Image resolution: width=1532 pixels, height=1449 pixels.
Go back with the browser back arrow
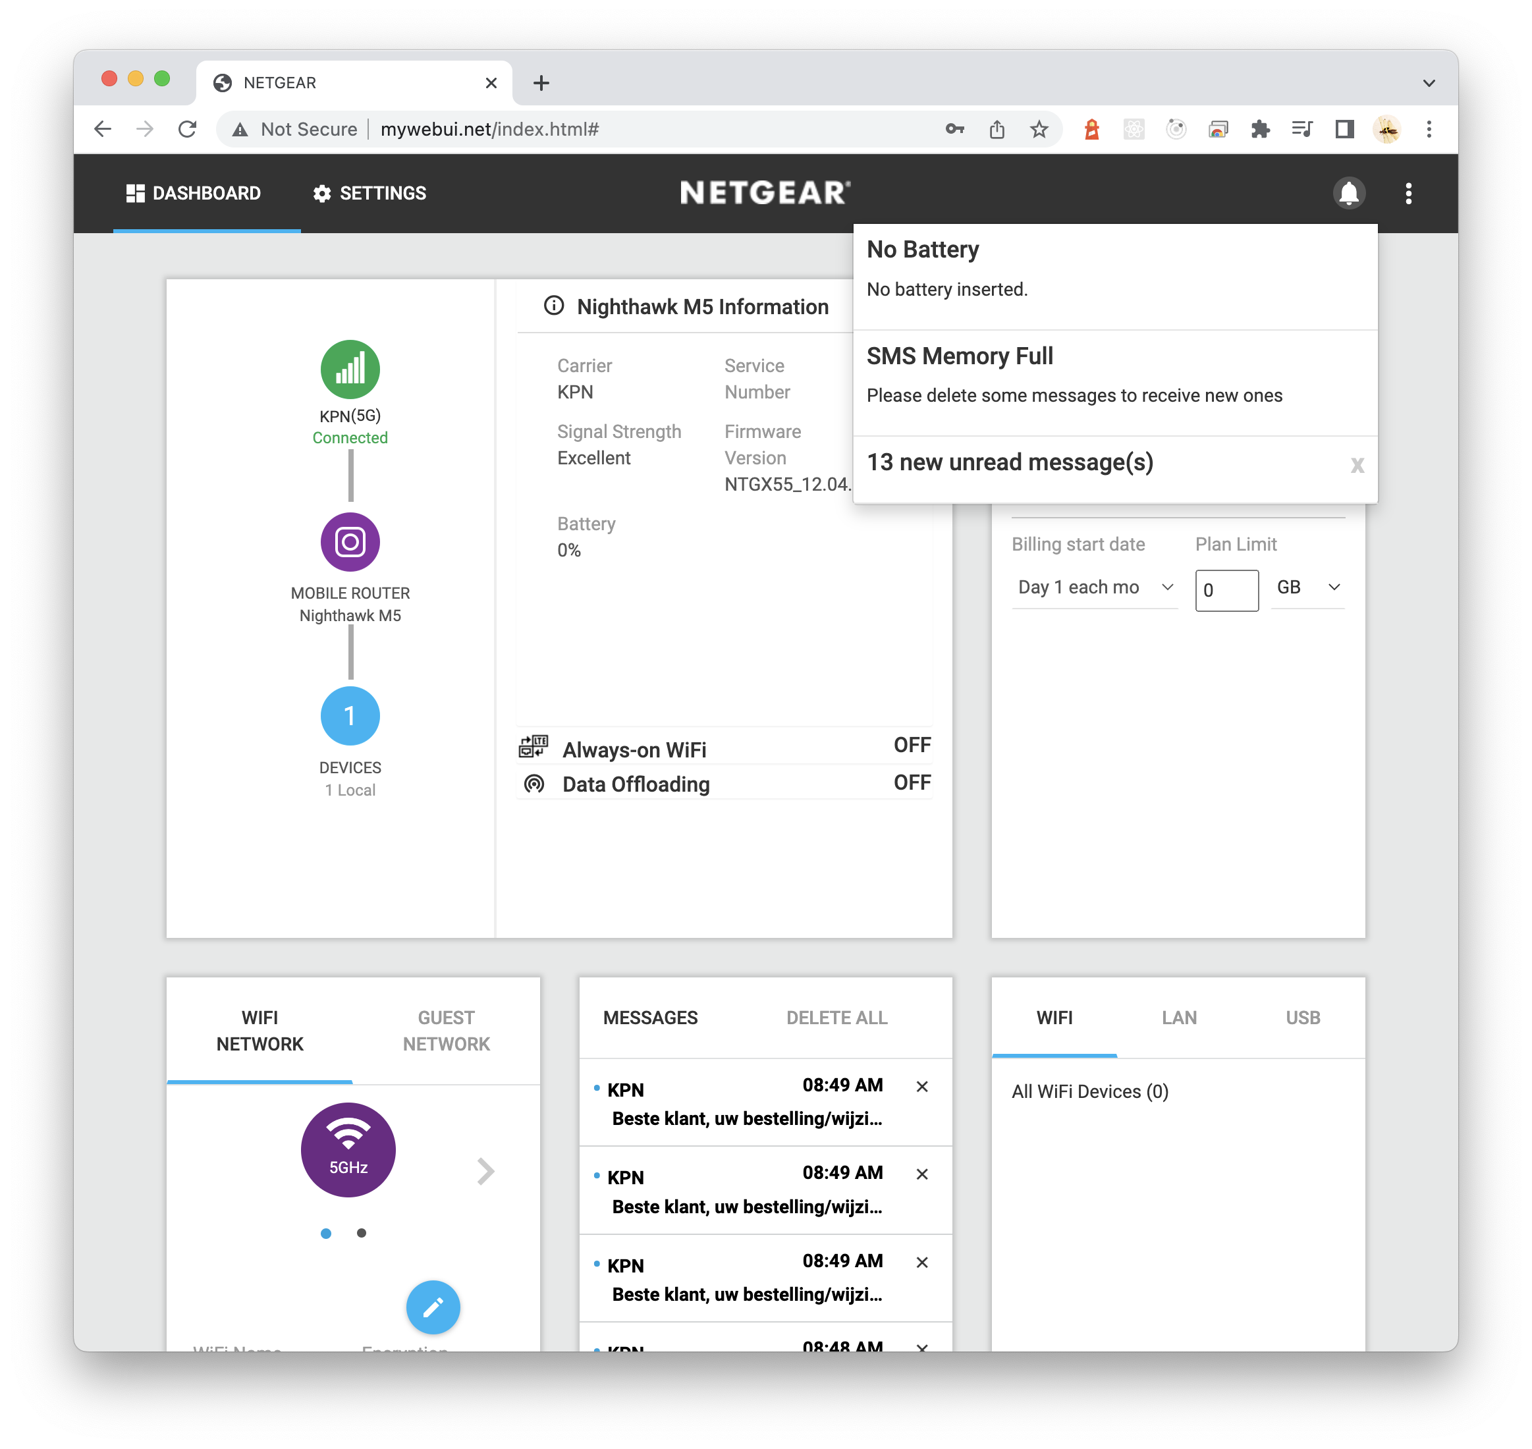103,129
